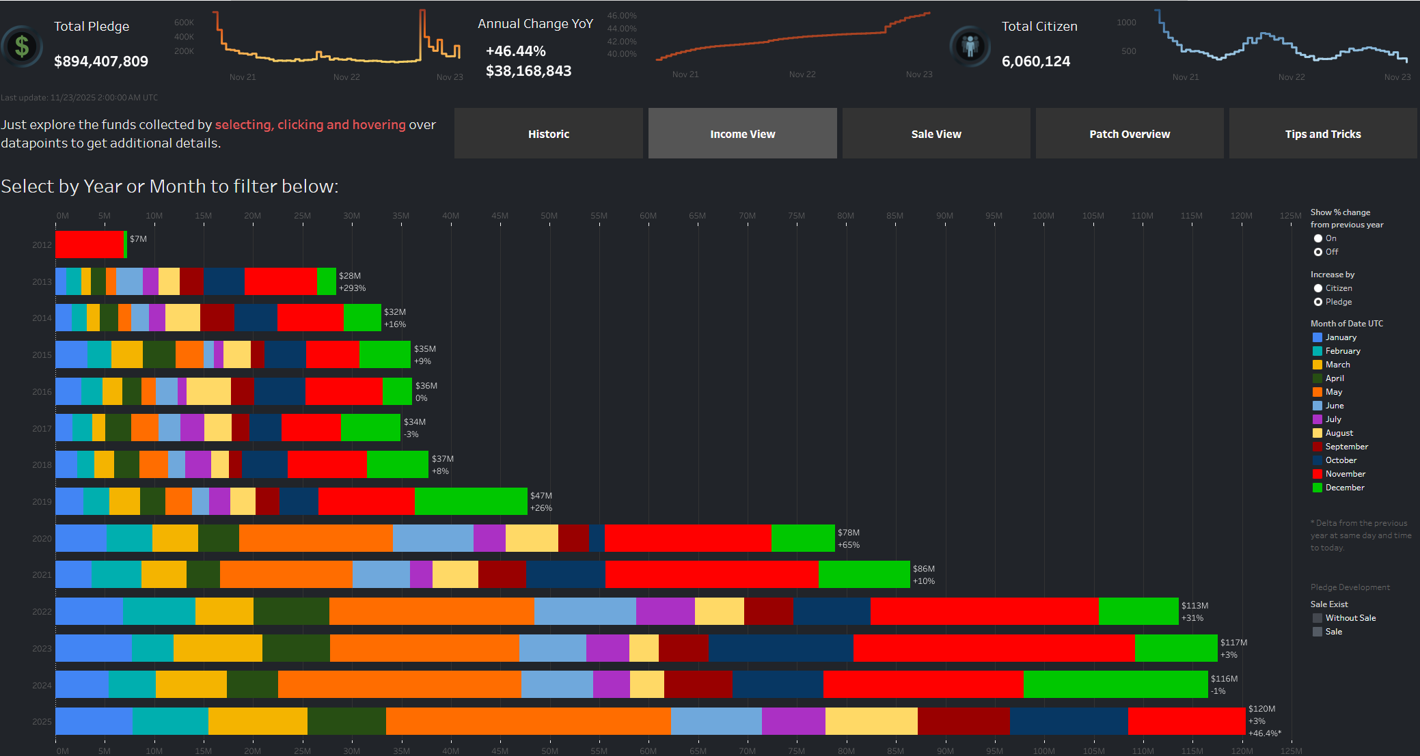The width and height of the screenshot is (1420, 756).
Task: Select the November red legend swatch
Action: [1317, 474]
